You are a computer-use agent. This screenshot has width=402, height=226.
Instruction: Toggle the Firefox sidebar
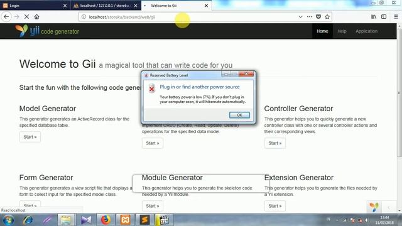coord(384,17)
